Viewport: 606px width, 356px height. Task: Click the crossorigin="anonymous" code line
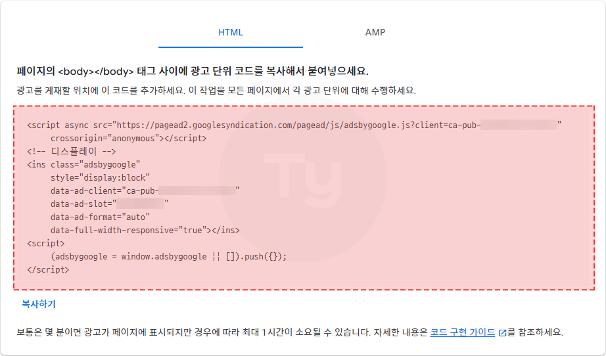pyautogui.click(x=128, y=138)
